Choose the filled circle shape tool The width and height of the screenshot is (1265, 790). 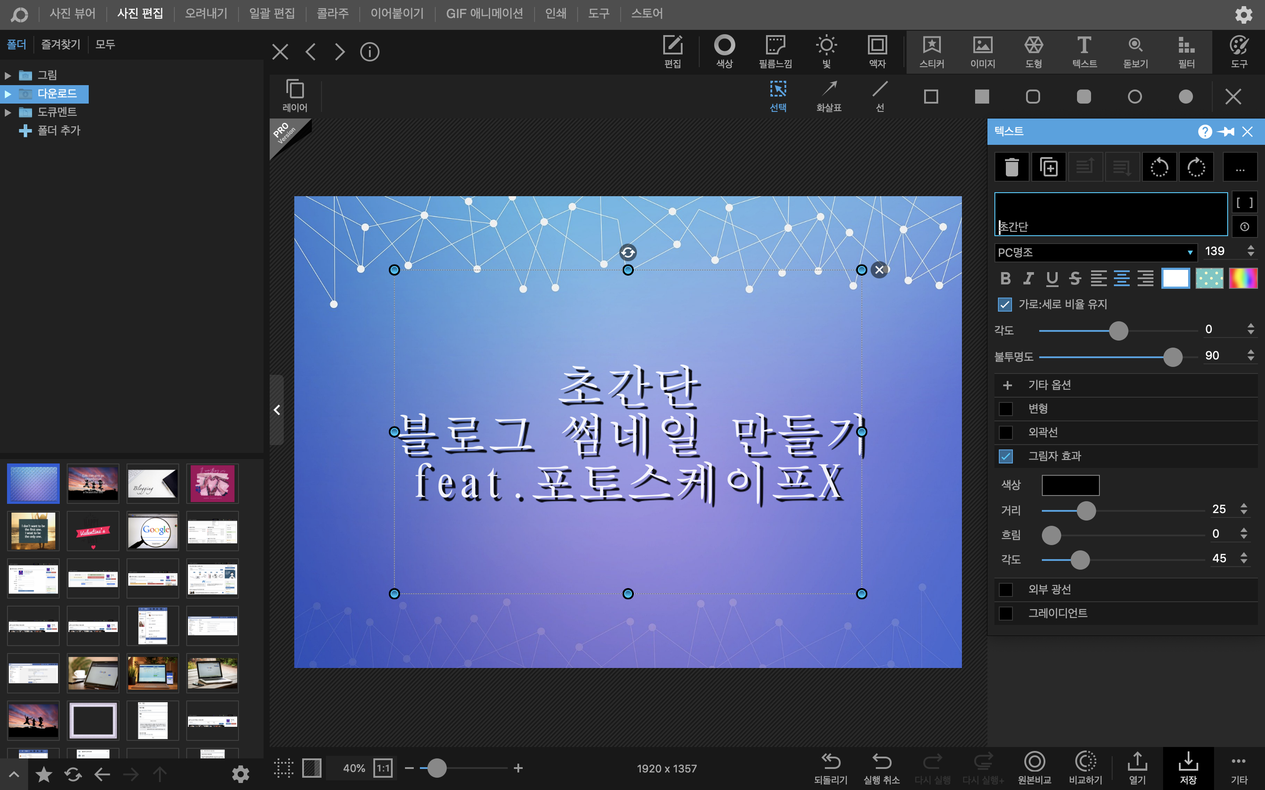pos(1185,97)
